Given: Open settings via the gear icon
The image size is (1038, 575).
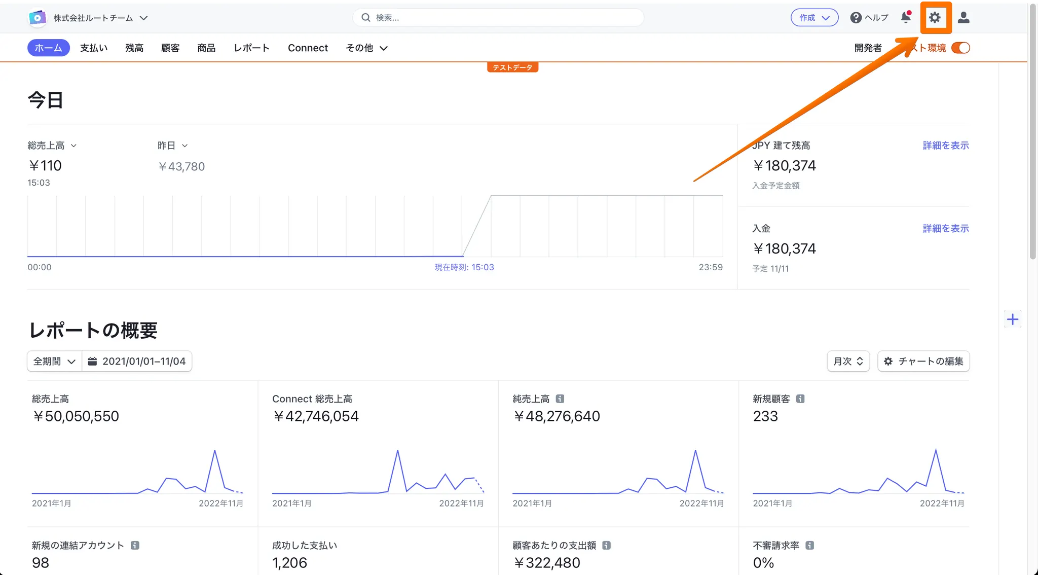Looking at the screenshot, I should 935,18.
